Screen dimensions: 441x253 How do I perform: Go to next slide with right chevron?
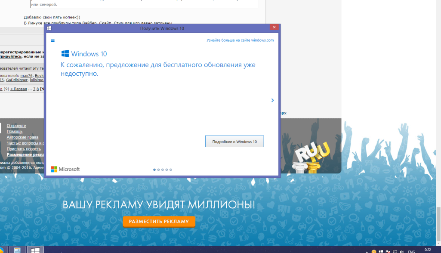[272, 100]
